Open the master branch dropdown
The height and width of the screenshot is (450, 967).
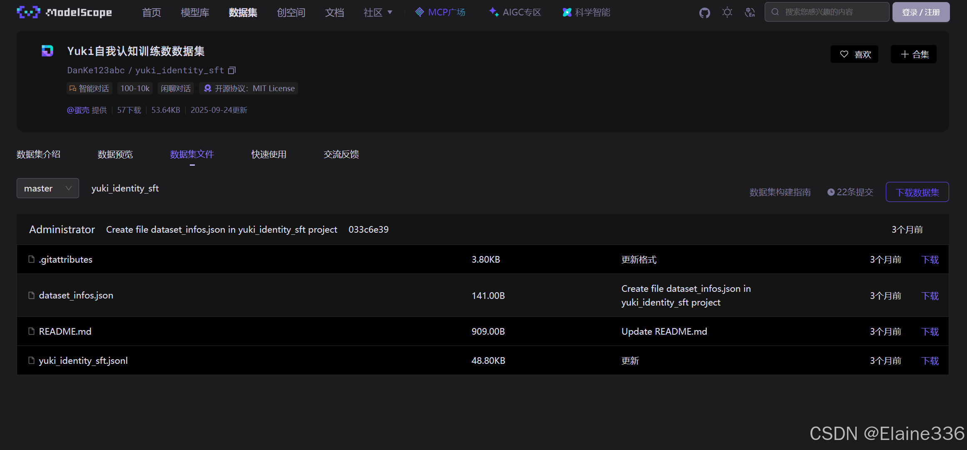point(47,188)
